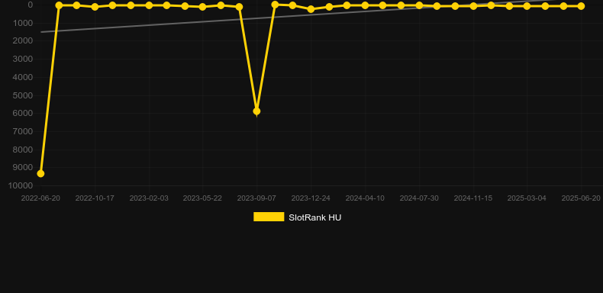Viewport: 603px width, 293px height.
Task: Click the 2023-09-07 date axis label
Action: 256,198
